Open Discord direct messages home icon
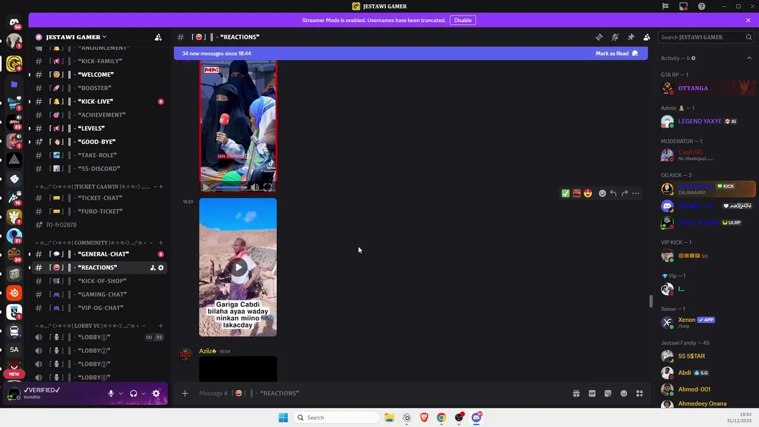Screen dimensions: 759x427 14,23
